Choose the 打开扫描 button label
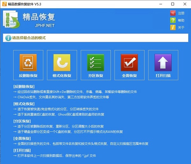Screen dimensions: 191x164 point(163,76)
